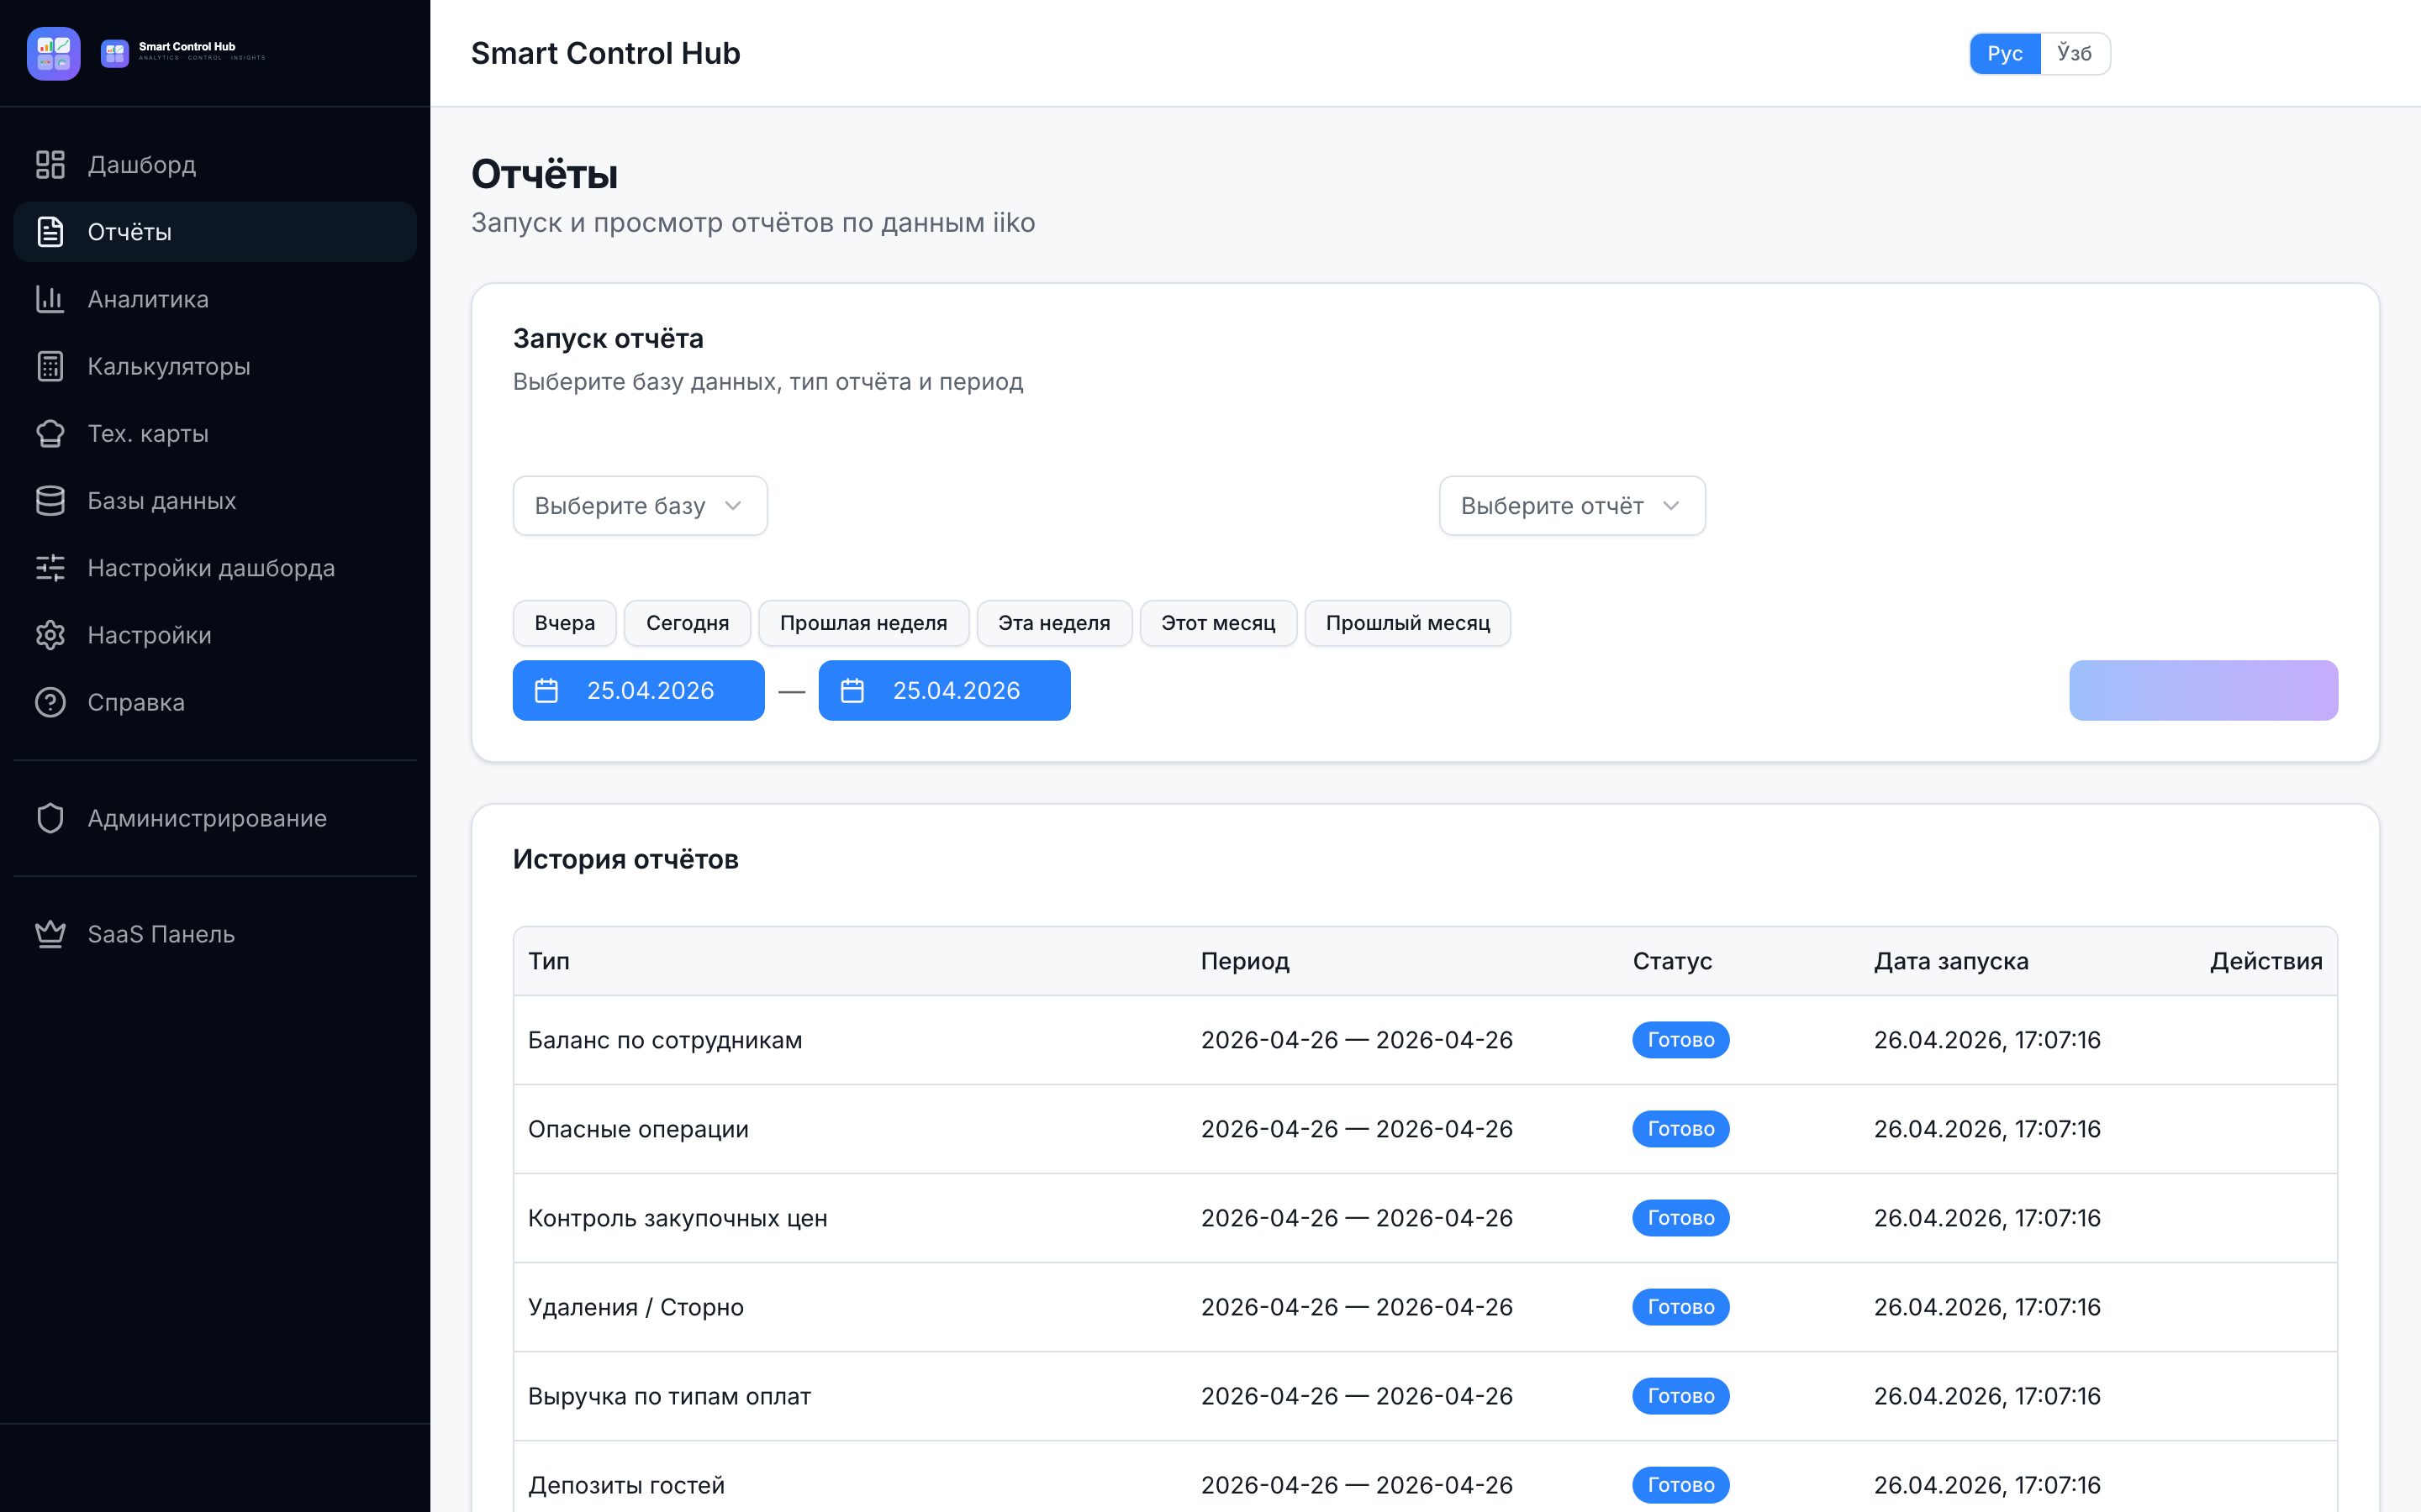Click chevron arrow of Выберите базу
The width and height of the screenshot is (2421, 1512).
[733, 506]
